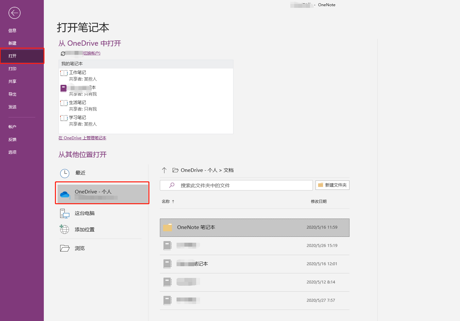
Task: Open the 信息 menu item
Action: pos(12,31)
